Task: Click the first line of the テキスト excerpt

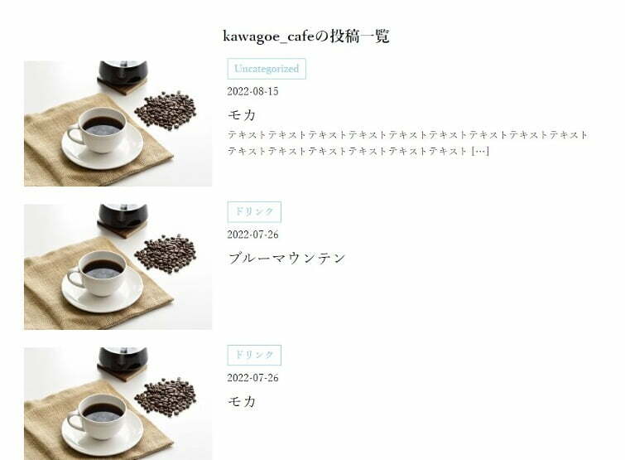Action: pyautogui.click(x=407, y=135)
